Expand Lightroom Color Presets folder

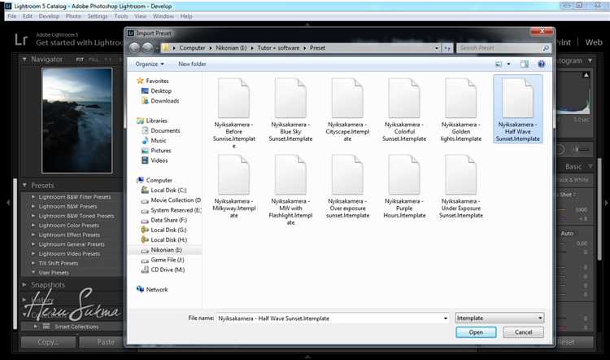(33, 226)
